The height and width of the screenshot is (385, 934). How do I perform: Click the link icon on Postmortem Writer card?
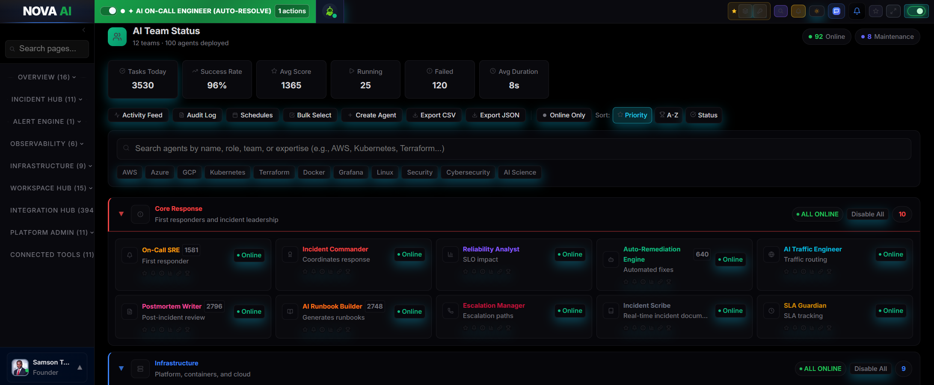(178, 329)
